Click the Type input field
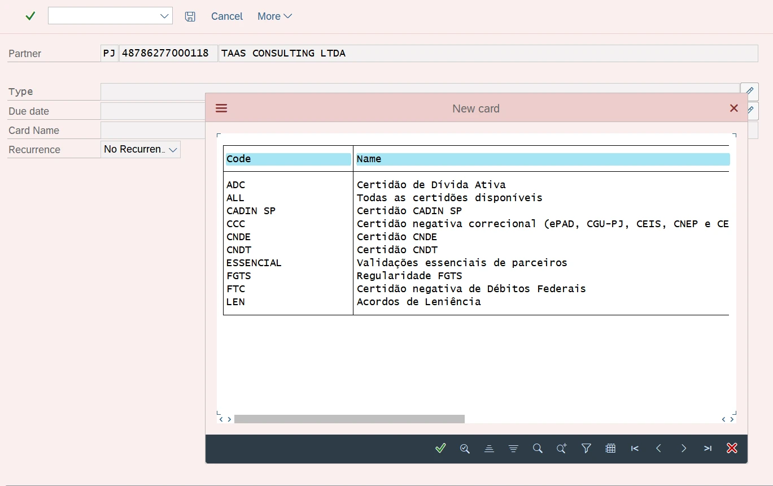The width and height of the screenshot is (773, 486). coord(420,92)
